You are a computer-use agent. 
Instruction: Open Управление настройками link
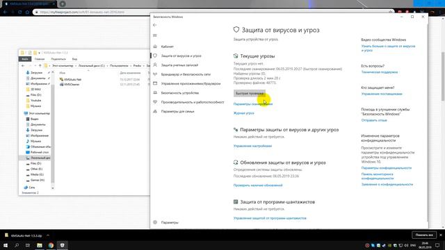pyautogui.click(x=252, y=146)
